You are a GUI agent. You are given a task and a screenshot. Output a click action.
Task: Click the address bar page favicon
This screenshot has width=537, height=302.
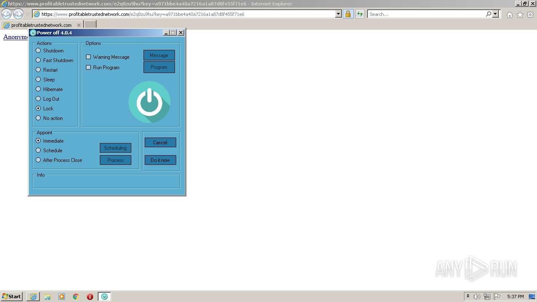(x=37, y=14)
